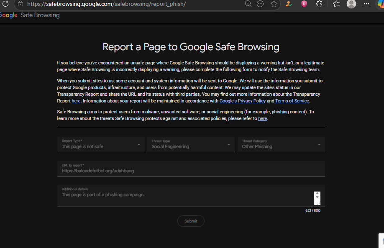View site information lock icon

(20, 4)
